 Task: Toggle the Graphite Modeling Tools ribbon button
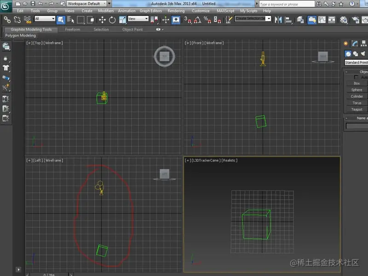click(x=312, y=20)
